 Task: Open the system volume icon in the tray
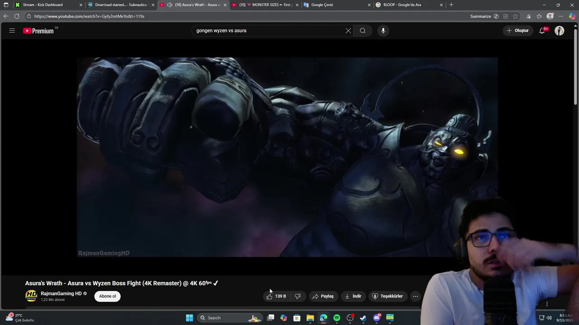[x=549, y=318]
